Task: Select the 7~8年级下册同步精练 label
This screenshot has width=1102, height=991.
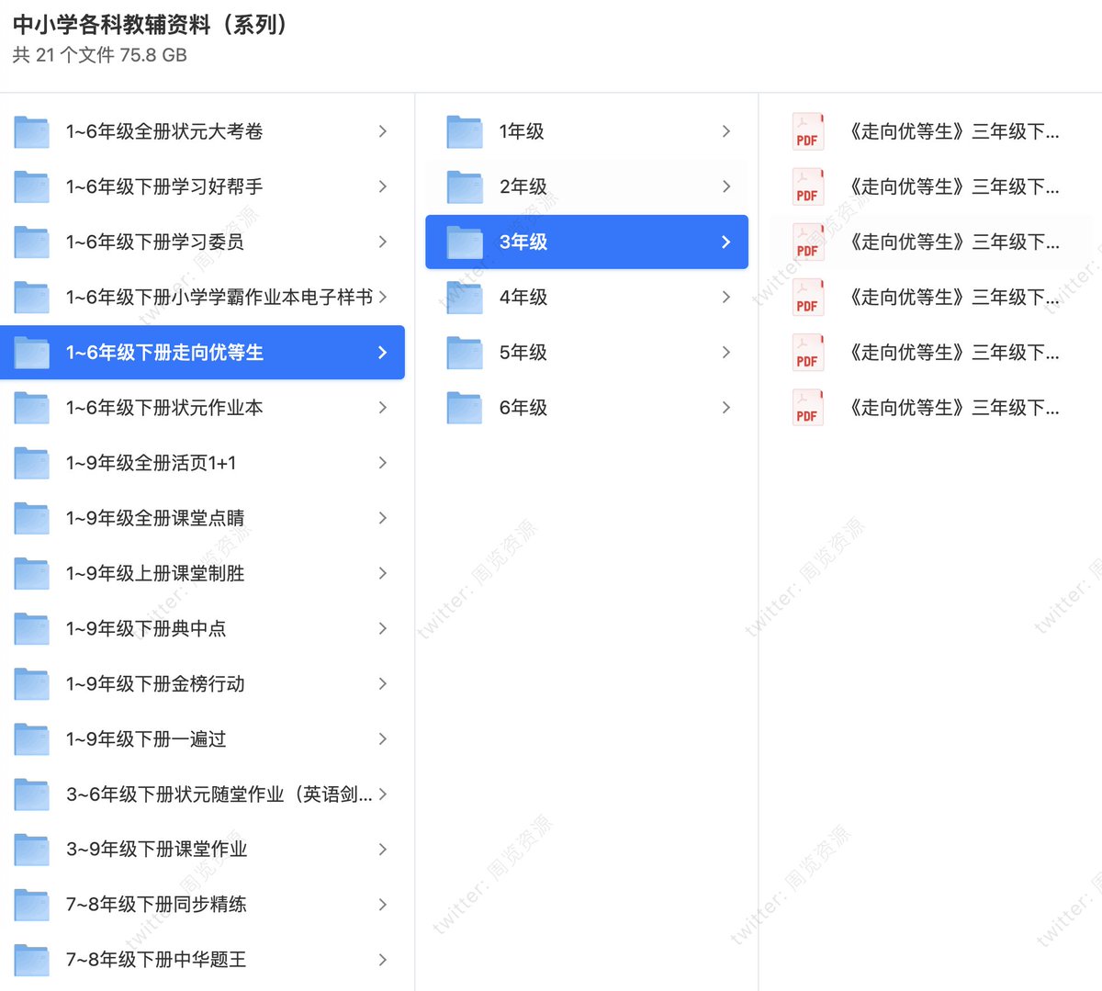Action: pos(156,905)
